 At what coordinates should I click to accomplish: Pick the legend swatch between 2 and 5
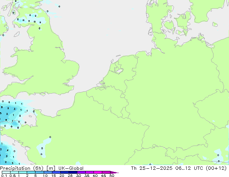[31, 172]
